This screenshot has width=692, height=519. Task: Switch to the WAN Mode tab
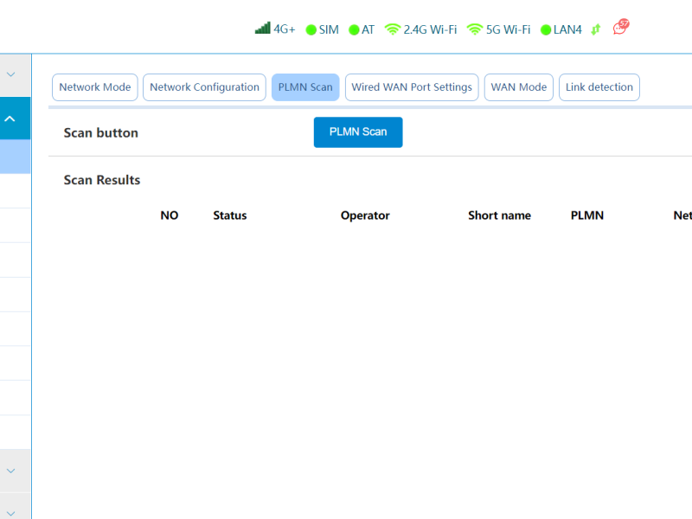click(519, 87)
